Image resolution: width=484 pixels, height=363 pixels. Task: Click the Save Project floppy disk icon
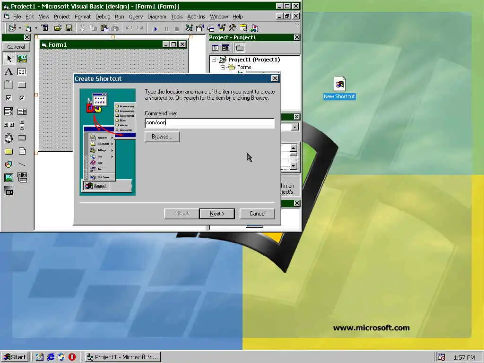[x=69, y=28]
